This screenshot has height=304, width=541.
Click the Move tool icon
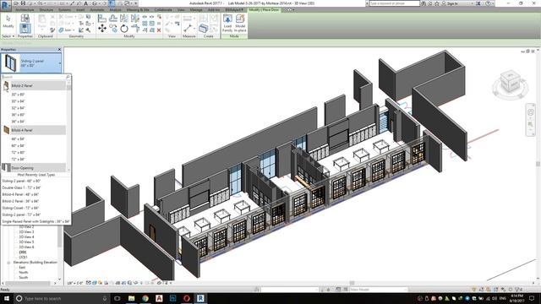pyautogui.click(x=102, y=28)
